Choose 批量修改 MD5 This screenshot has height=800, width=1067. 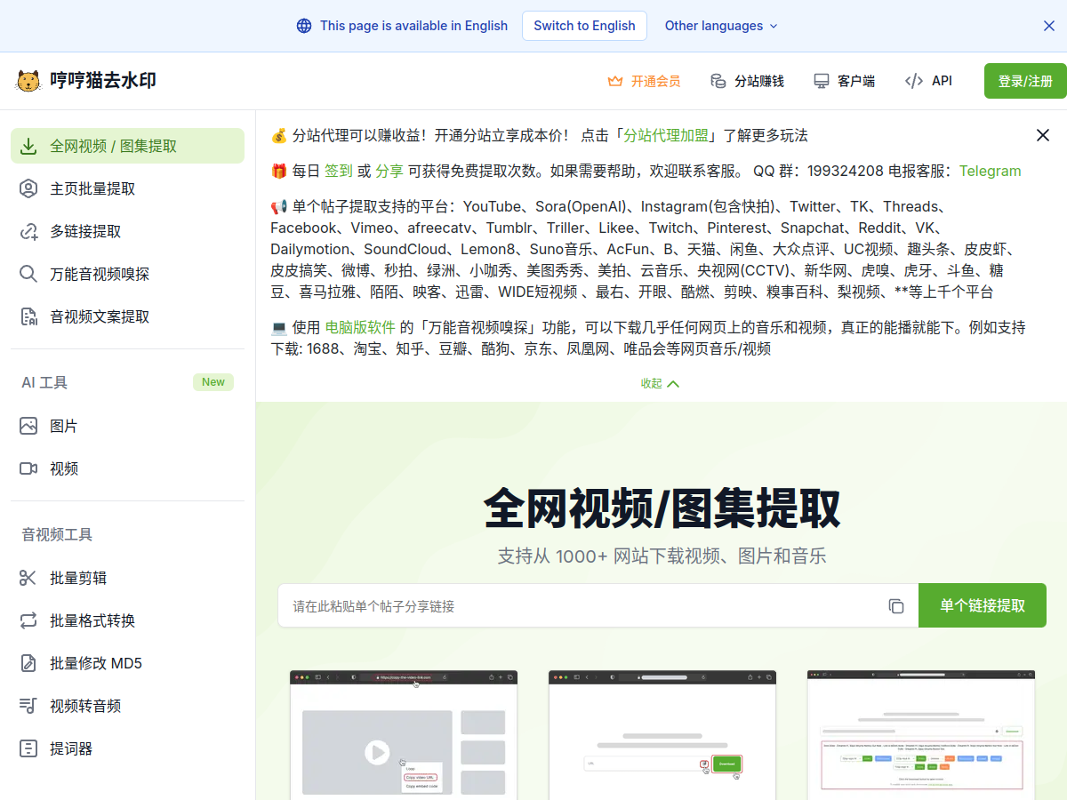point(127,663)
